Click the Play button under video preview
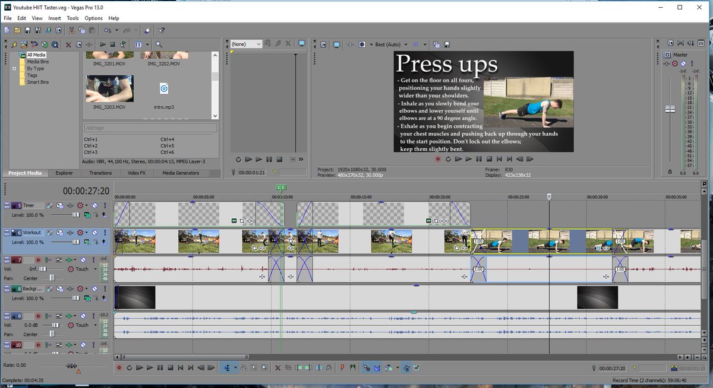The width and height of the screenshot is (713, 388). (x=468, y=159)
